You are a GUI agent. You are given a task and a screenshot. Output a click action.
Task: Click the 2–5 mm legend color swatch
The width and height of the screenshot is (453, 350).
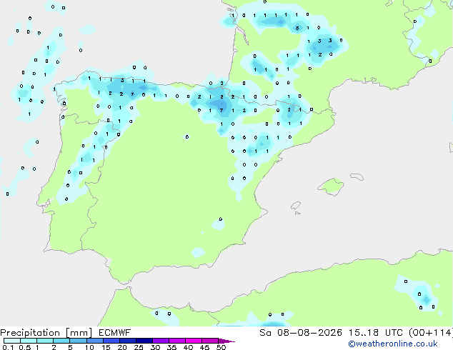click(x=61, y=341)
